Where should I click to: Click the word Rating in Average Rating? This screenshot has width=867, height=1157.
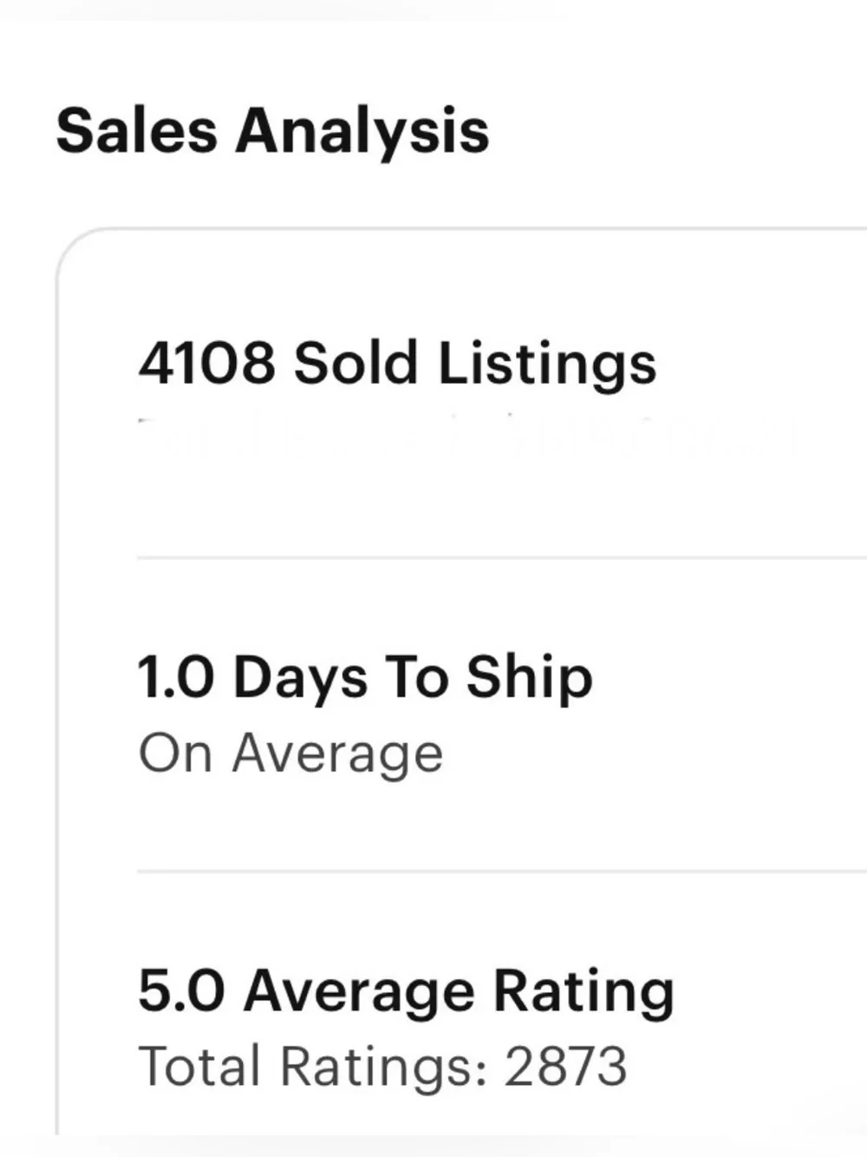(x=583, y=992)
